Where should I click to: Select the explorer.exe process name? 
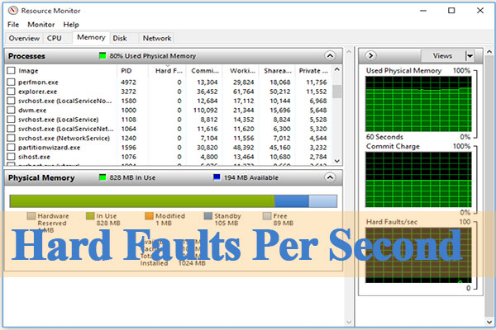(38, 92)
